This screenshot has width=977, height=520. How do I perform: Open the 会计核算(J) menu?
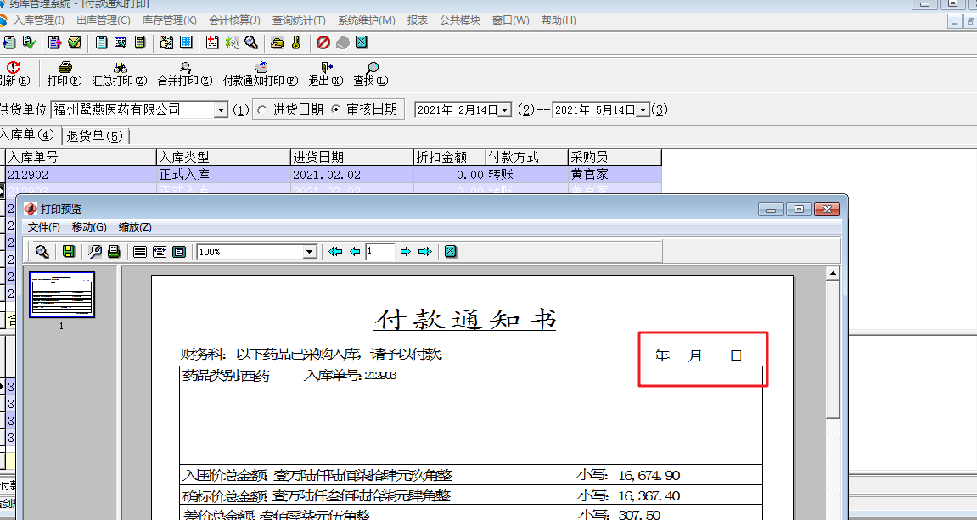pos(235,20)
